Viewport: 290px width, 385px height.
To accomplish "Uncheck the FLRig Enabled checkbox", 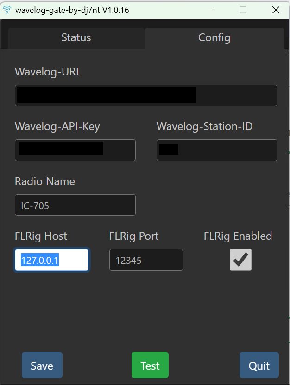I will point(240,260).
